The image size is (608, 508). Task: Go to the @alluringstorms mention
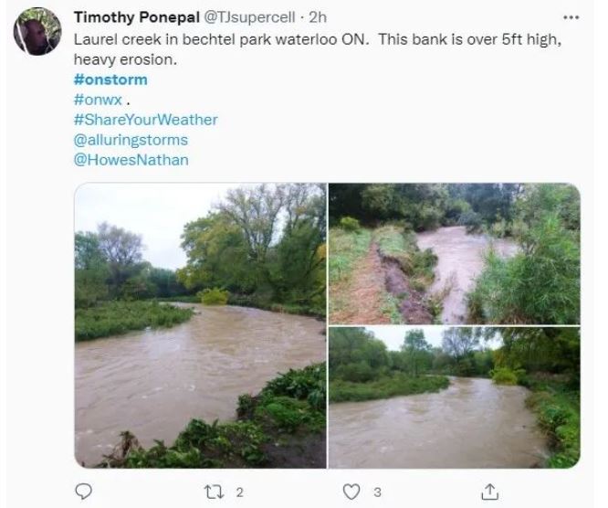click(131, 140)
